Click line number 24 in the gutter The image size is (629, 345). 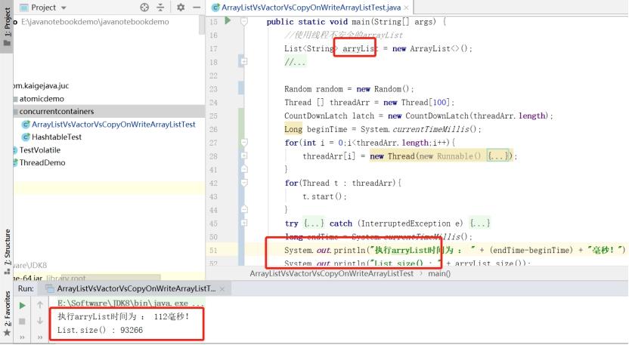pos(213,102)
